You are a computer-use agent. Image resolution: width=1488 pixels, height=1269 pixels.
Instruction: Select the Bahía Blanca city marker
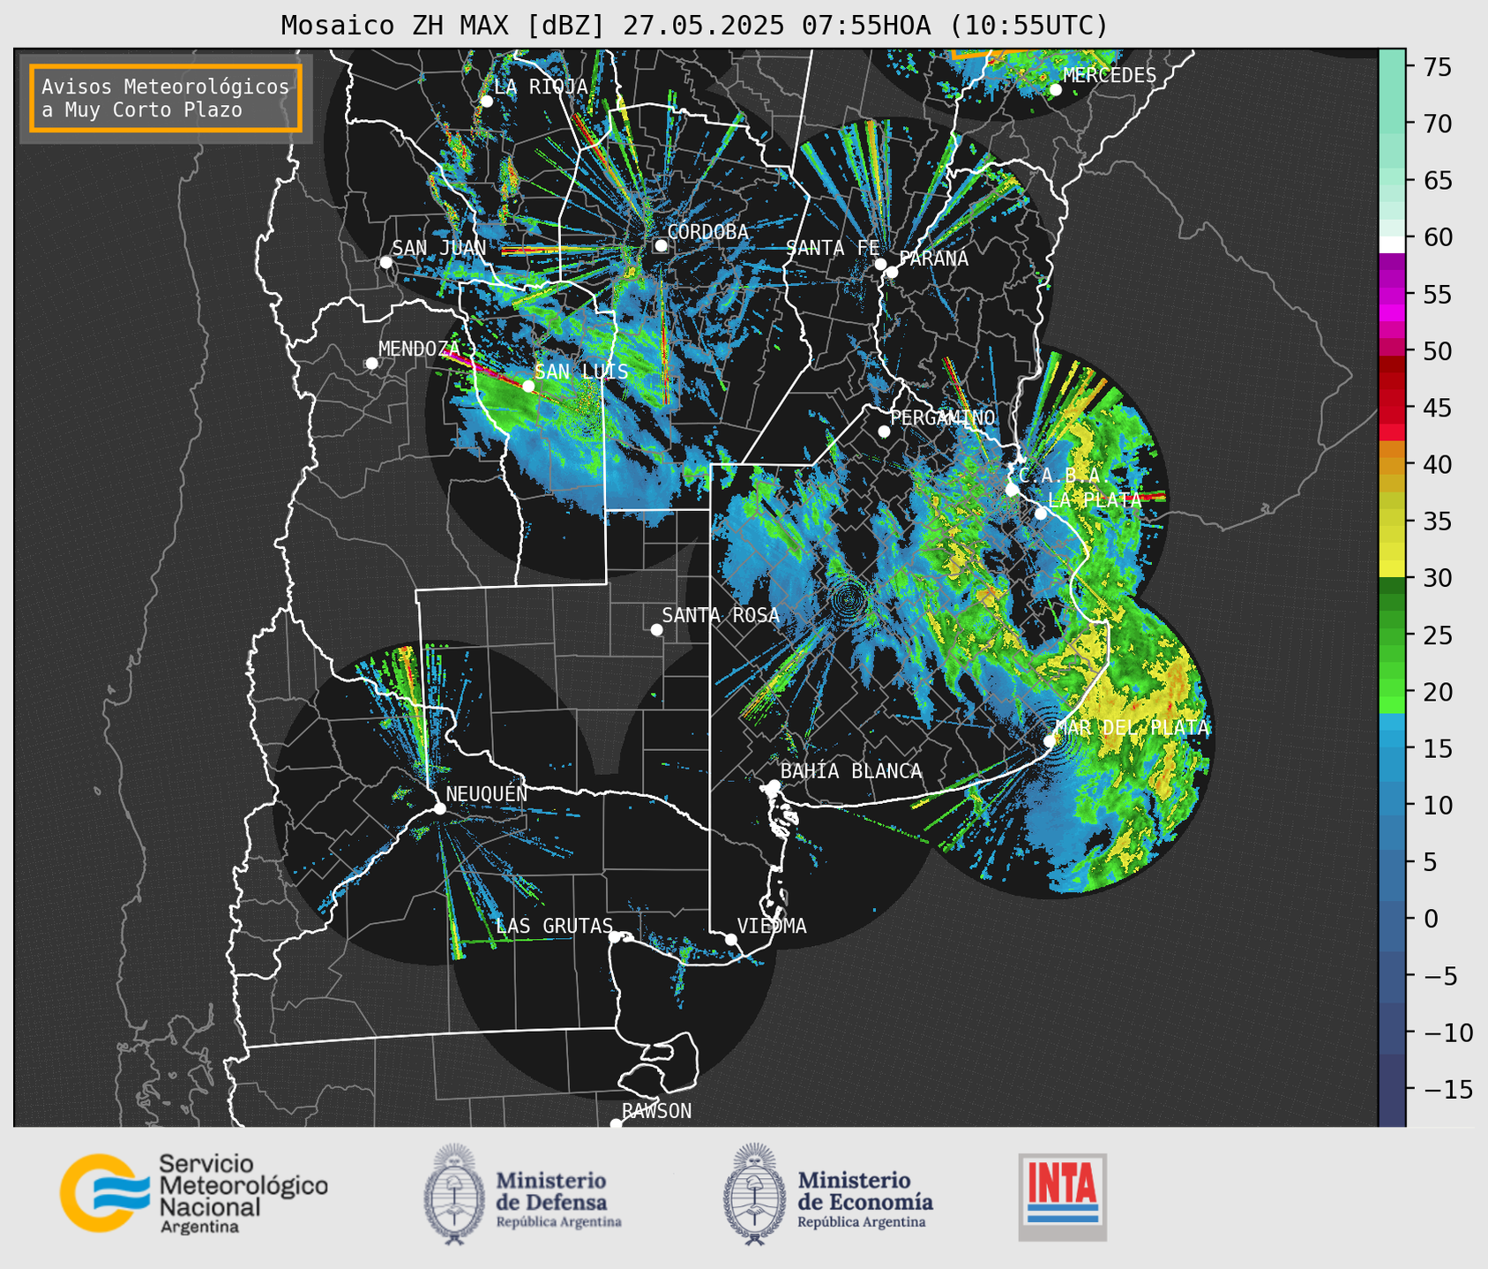[774, 785]
